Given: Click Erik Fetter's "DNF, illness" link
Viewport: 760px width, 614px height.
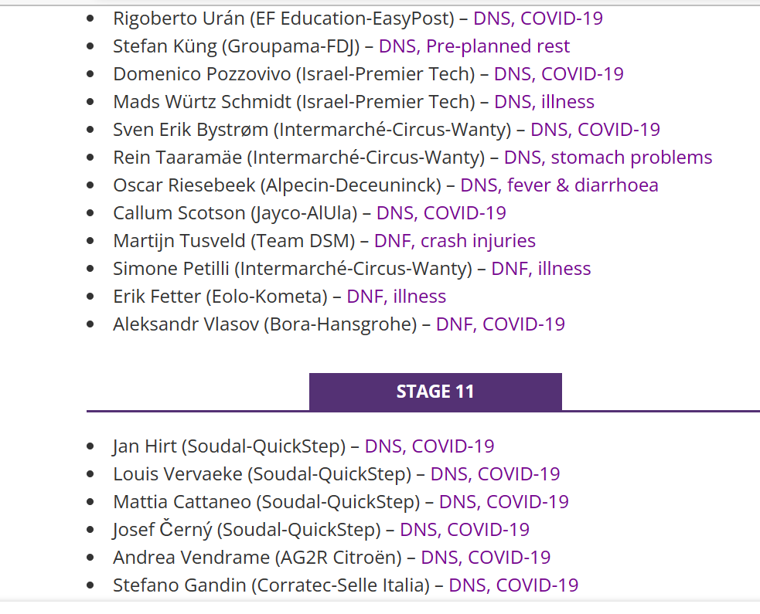Looking at the screenshot, I should click(x=396, y=297).
